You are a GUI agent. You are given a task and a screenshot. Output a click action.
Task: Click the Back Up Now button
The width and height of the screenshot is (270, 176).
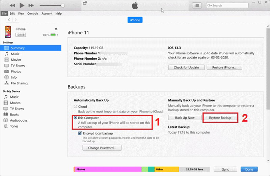click(x=185, y=118)
